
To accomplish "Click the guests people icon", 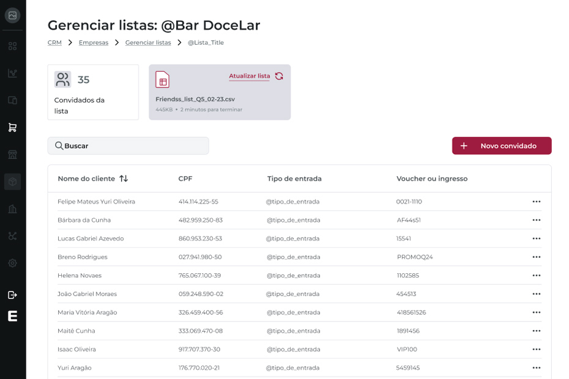I will [x=63, y=79].
